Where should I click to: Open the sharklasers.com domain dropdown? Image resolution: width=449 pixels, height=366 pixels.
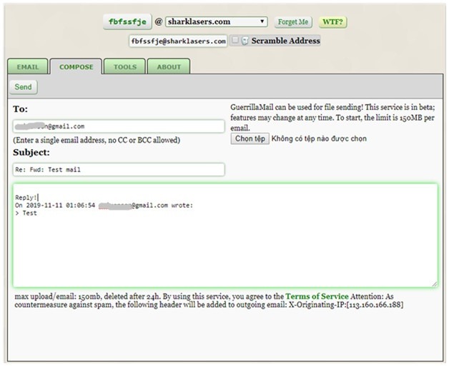point(217,21)
